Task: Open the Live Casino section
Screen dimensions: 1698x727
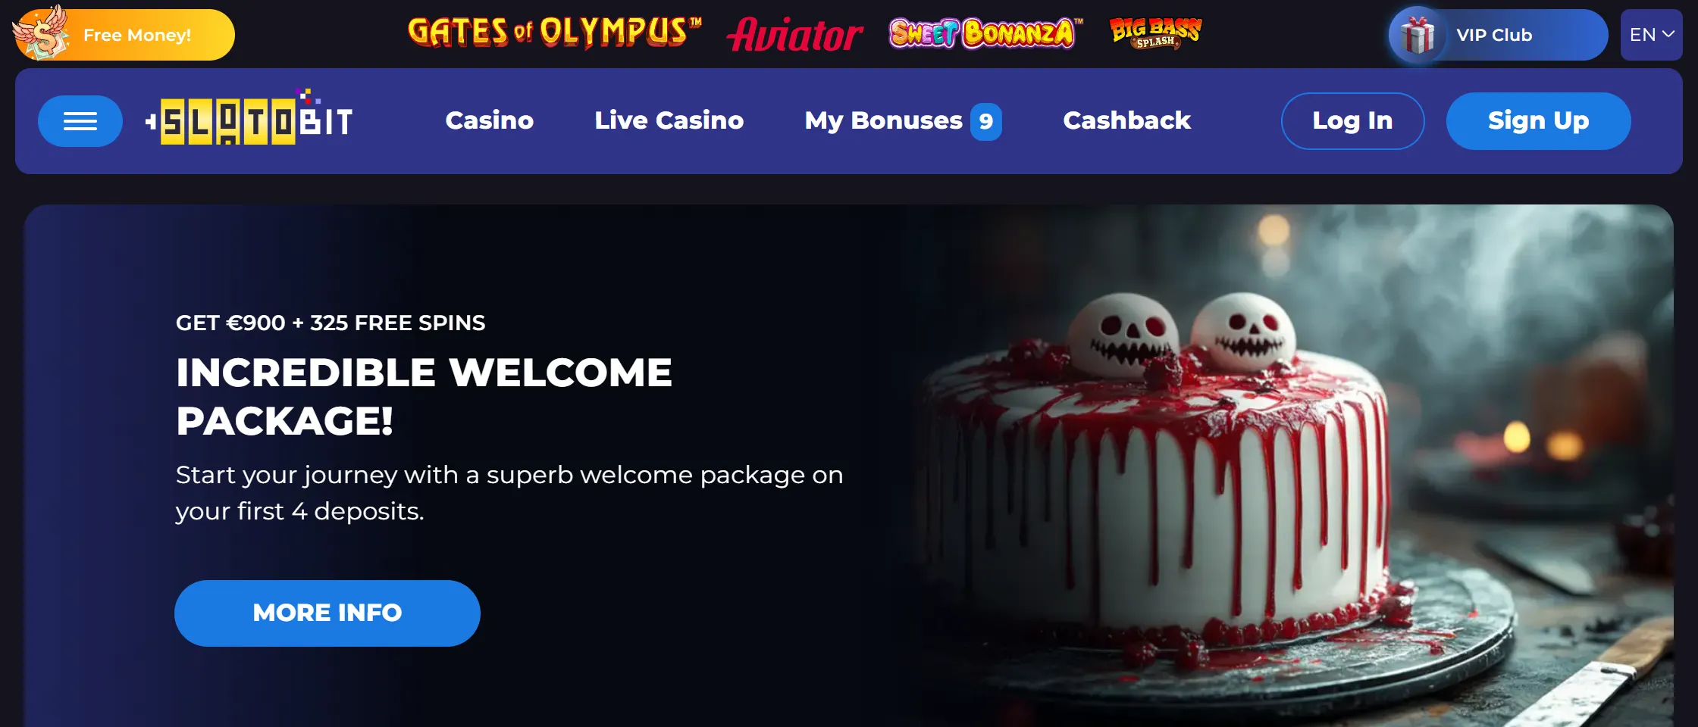Action: pos(669,120)
